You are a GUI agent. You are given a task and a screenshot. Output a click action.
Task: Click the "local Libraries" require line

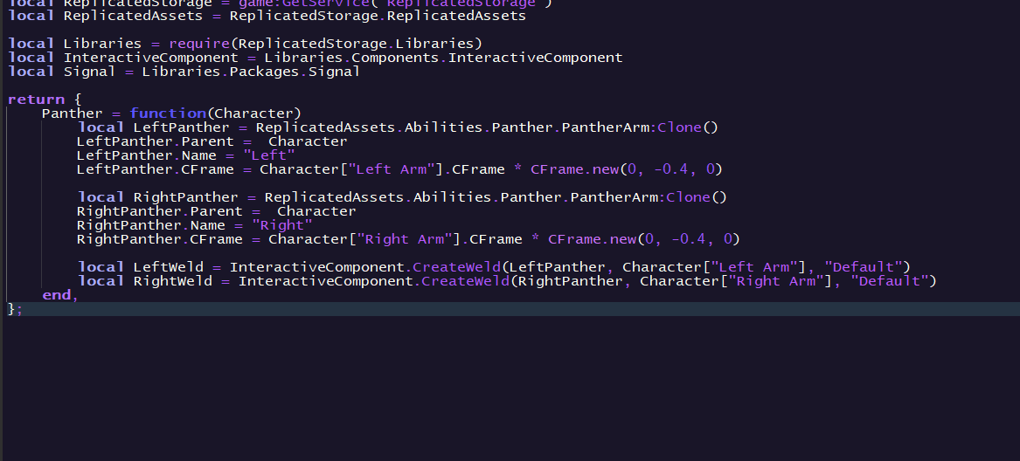pyautogui.click(x=246, y=44)
